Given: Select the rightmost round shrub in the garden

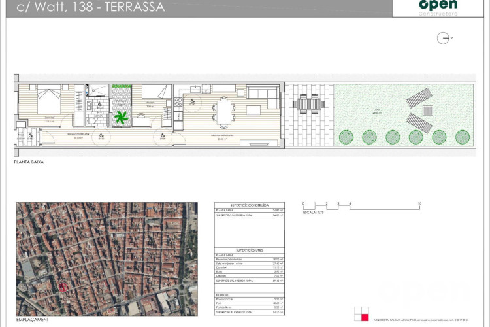Looking at the screenshot, I should click(462, 137).
